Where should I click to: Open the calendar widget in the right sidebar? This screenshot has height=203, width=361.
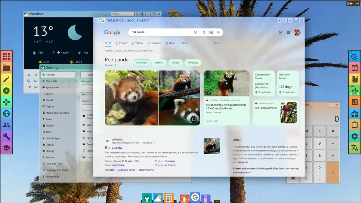tap(354, 68)
